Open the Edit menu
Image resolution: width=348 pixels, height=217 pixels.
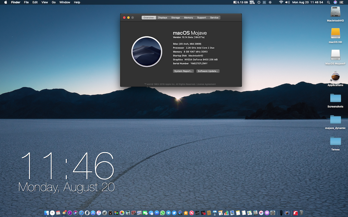click(x=35, y=2)
